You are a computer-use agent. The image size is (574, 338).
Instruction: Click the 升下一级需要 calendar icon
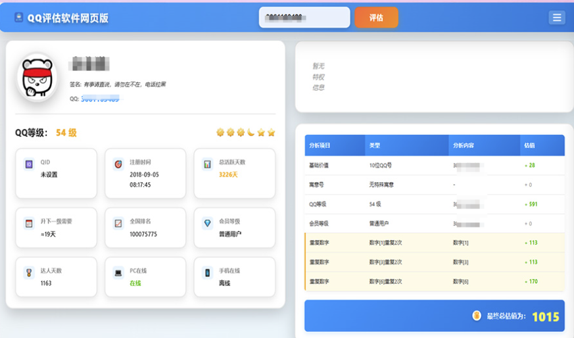pyautogui.click(x=29, y=223)
